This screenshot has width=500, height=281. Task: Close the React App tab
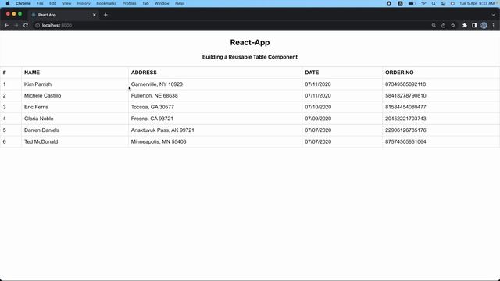(94, 15)
